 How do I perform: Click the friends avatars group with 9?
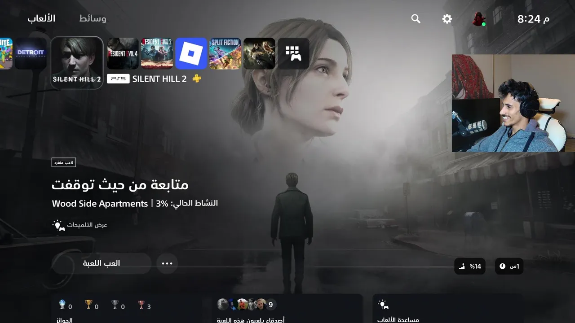[247, 305]
